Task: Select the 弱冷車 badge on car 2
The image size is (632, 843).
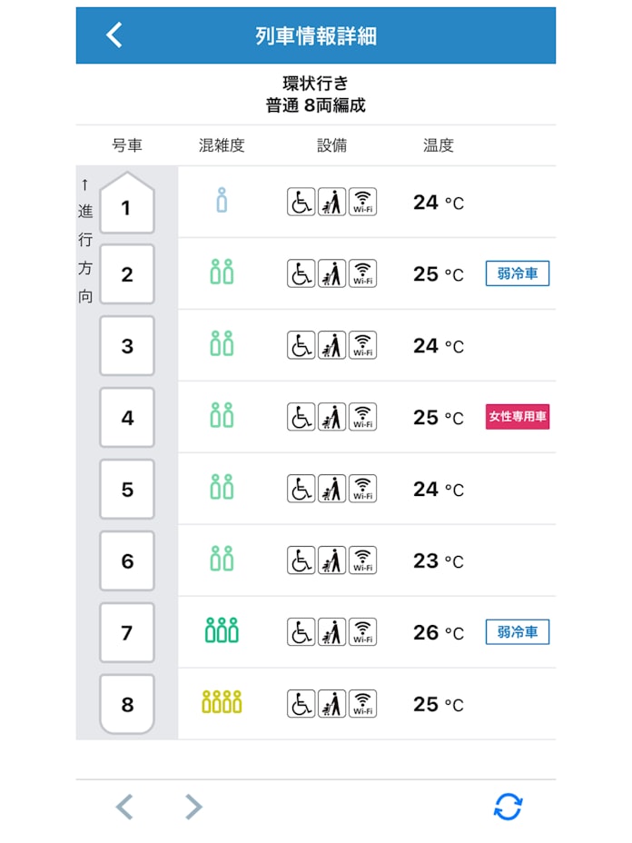Action: (518, 273)
